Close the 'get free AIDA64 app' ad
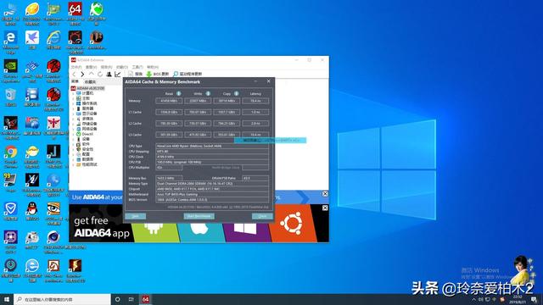The image size is (543, 305). [325, 208]
